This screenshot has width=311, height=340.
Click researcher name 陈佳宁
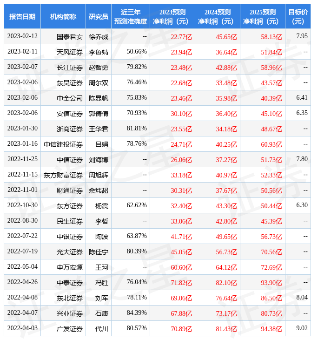click(99, 252)
